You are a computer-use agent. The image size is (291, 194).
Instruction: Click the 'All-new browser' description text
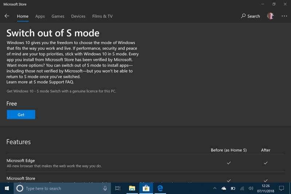(x=54, y=166)
